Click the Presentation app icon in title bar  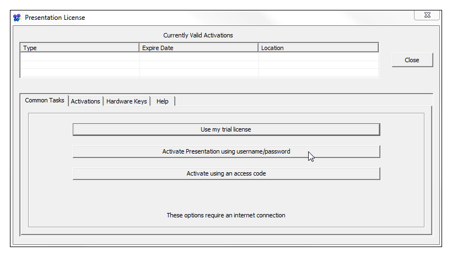tap(17, 18)
